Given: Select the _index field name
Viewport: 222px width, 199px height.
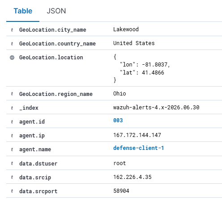Looking at the screenshot, I should (x=29, y=108).
